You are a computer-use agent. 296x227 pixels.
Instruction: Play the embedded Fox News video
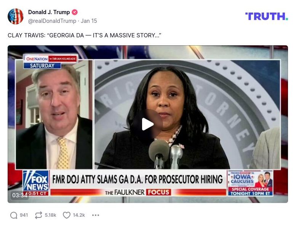147,124
